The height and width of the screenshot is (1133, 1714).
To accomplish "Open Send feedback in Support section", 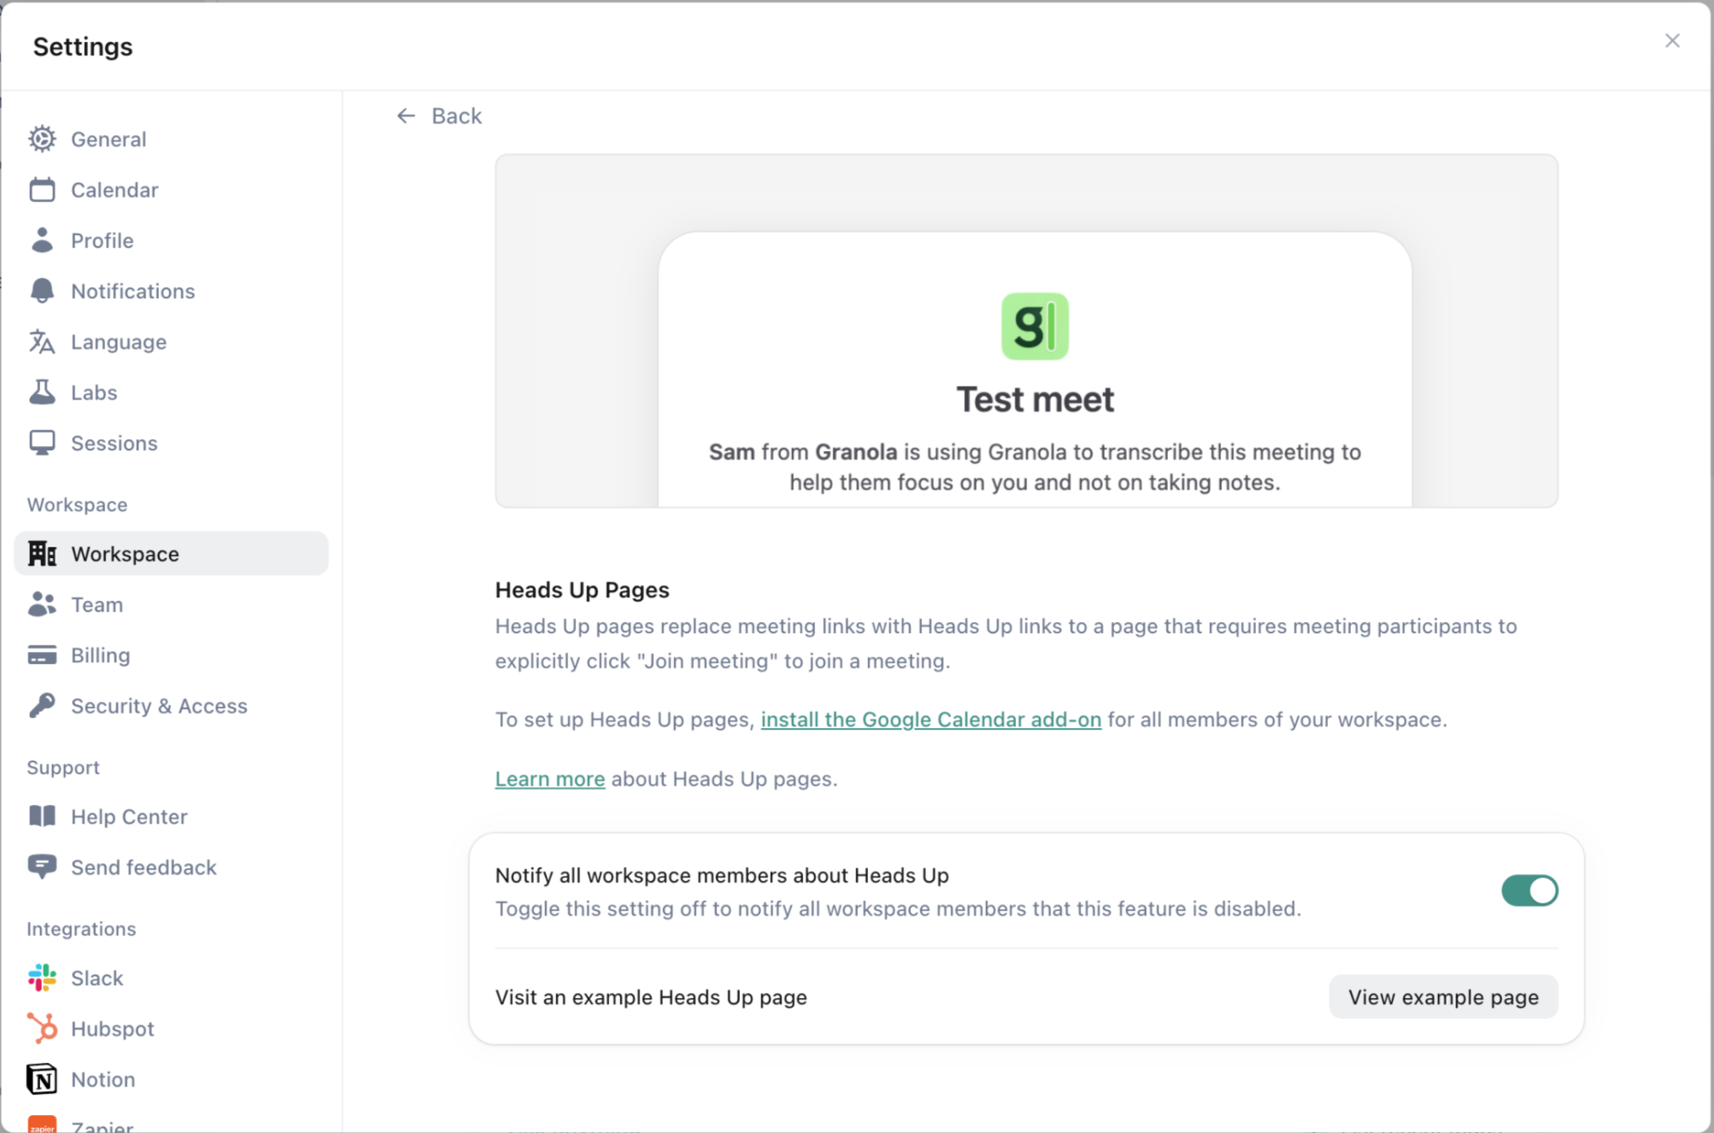I will [x=143, y=867].
